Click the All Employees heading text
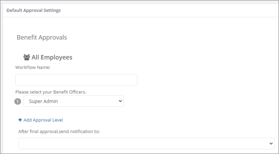This screenshot has width=279, height=154. coord(52,57)
